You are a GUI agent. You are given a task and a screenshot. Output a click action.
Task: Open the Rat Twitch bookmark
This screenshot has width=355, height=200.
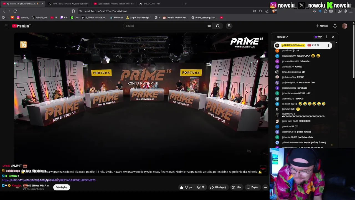(x=64, y=17)
